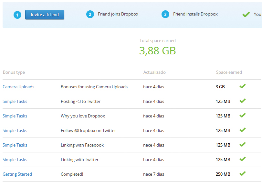Screen dimensions: 262x188
Task: Open Simple Tasks link for Follow @Dropbox on Twitter
Action: (x=15, y=131)
